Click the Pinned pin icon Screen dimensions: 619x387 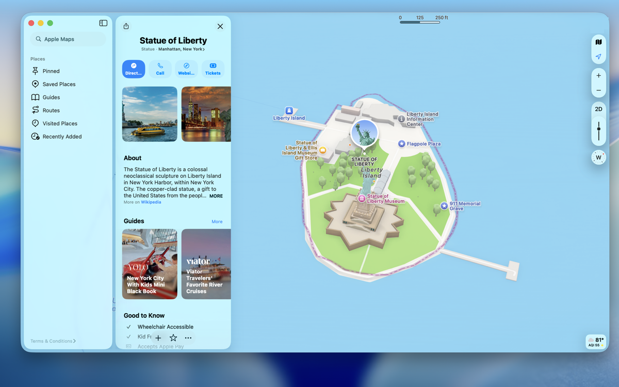click(35, 71)
